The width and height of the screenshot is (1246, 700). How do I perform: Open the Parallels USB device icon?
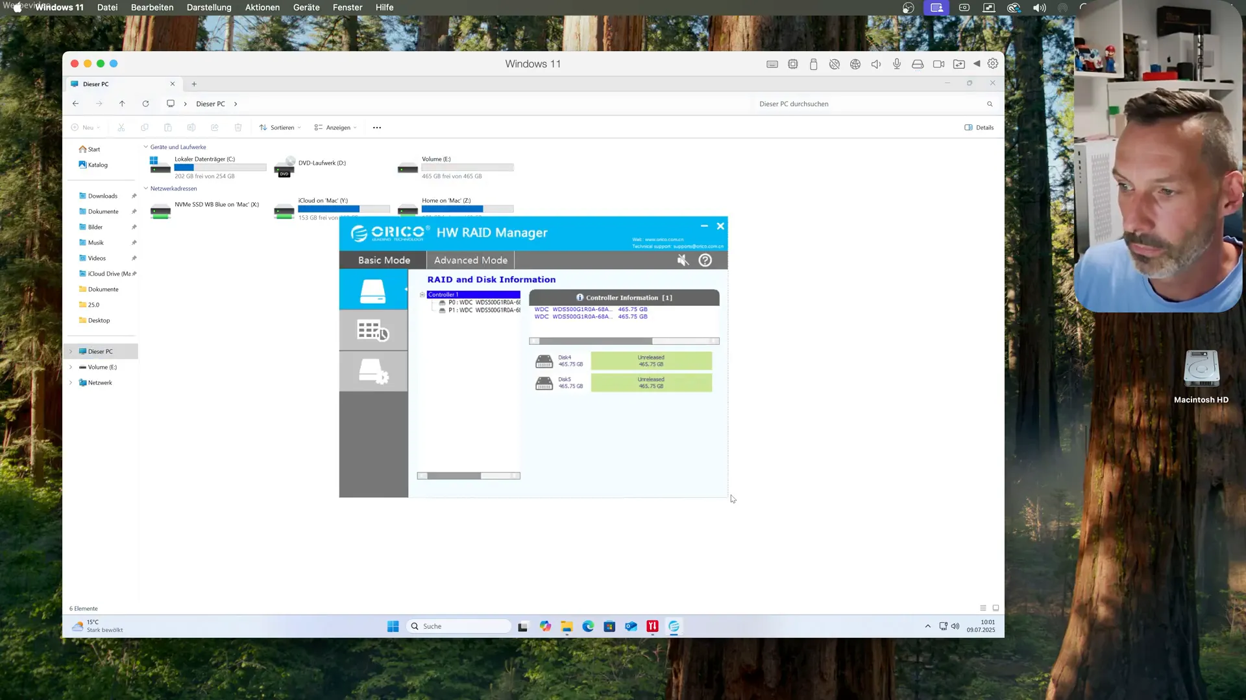point(814,64)
